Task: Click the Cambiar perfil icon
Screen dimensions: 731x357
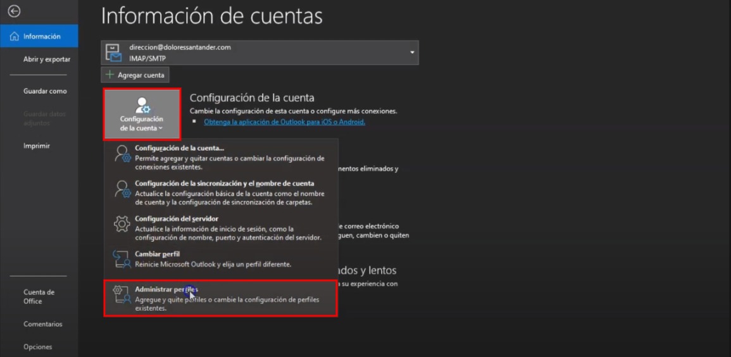Action: pos(121,259)
